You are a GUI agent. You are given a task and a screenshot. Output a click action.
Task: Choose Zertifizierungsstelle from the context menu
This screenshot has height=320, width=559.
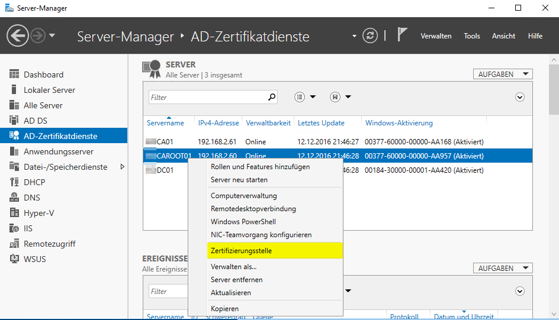pyautogui.click(x=275, y=251)
